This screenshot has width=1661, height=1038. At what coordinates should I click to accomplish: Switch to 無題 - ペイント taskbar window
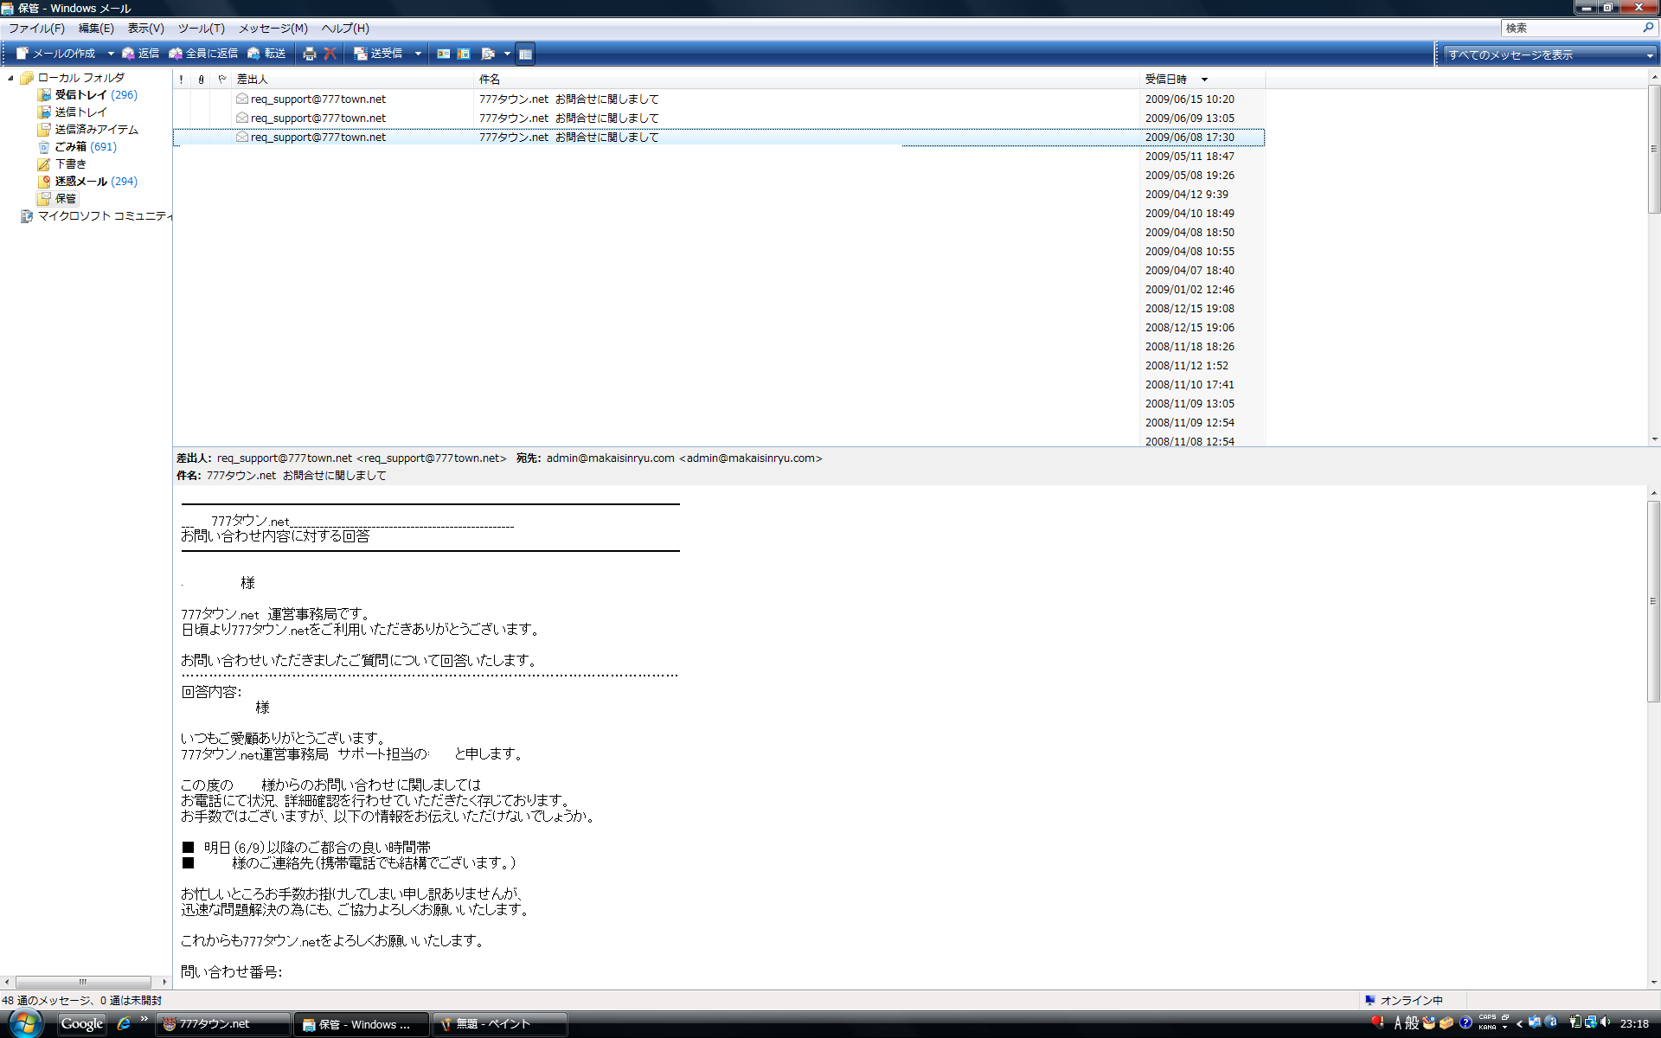click(x=500, y=1024)
